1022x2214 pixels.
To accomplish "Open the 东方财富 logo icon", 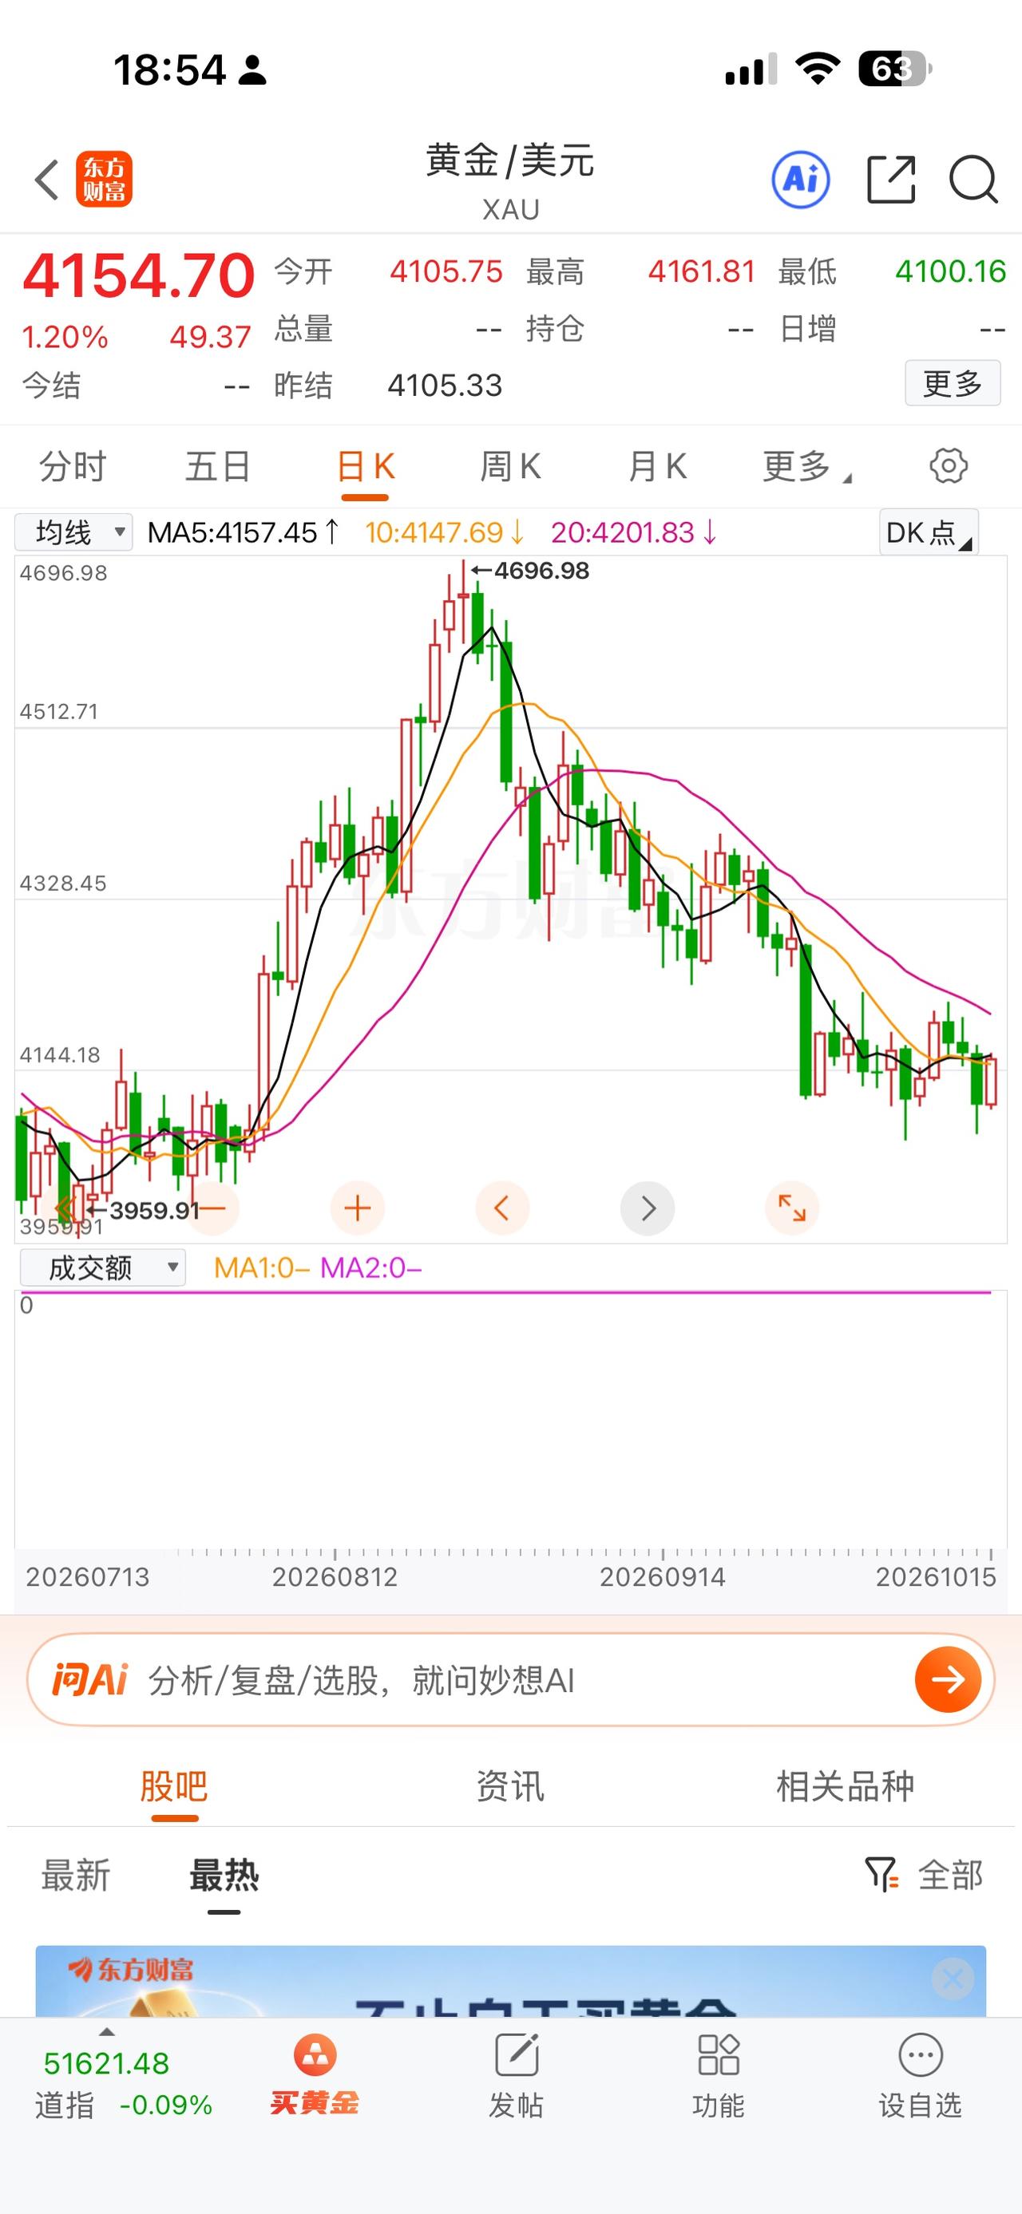I will click(x=104, y=180).
